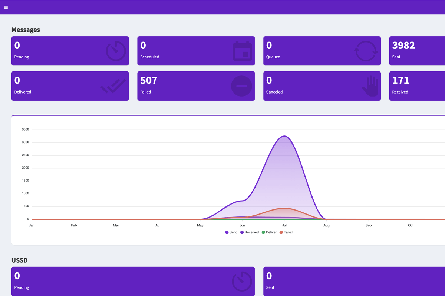The image size is (445, 296).
Task: Click the "Received" label under 171
Action: [x=400, y=92]
